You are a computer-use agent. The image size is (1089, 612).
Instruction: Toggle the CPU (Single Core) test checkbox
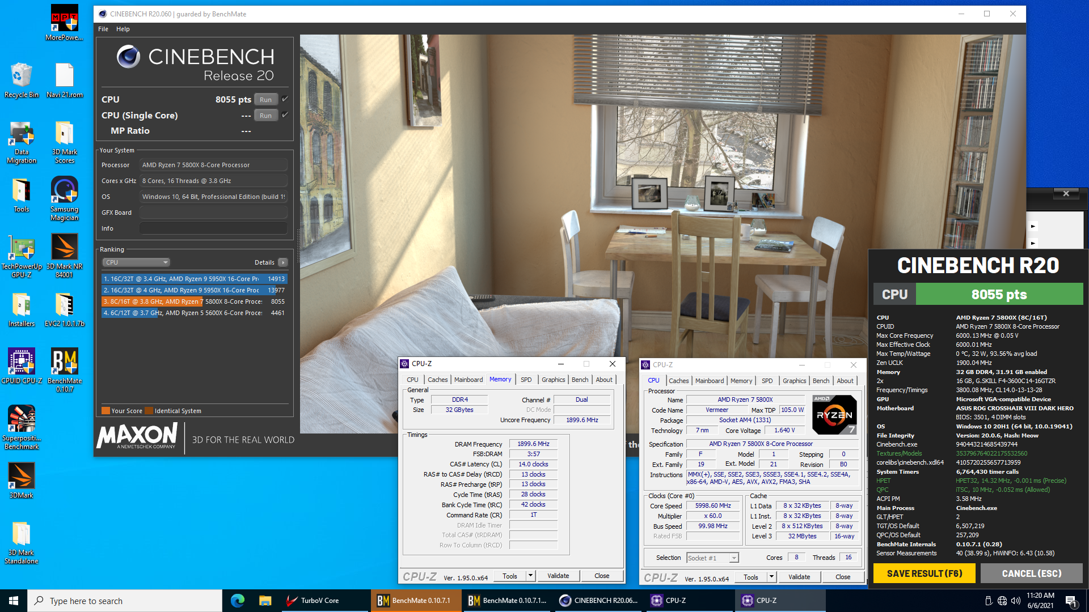tap(285, 115)
